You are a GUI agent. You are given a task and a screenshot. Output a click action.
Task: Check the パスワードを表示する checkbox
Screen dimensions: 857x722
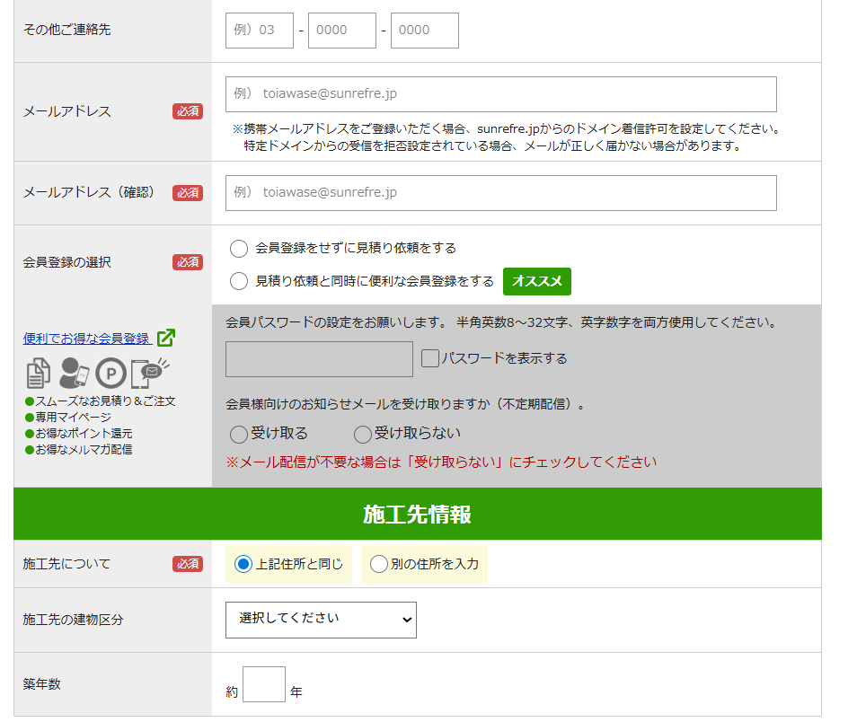pos(430,358)
